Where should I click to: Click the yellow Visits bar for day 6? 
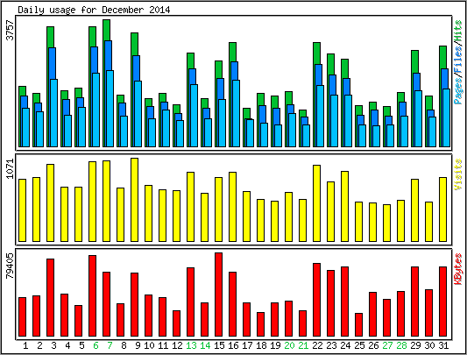pyautogui.click(x=92, y=202)
